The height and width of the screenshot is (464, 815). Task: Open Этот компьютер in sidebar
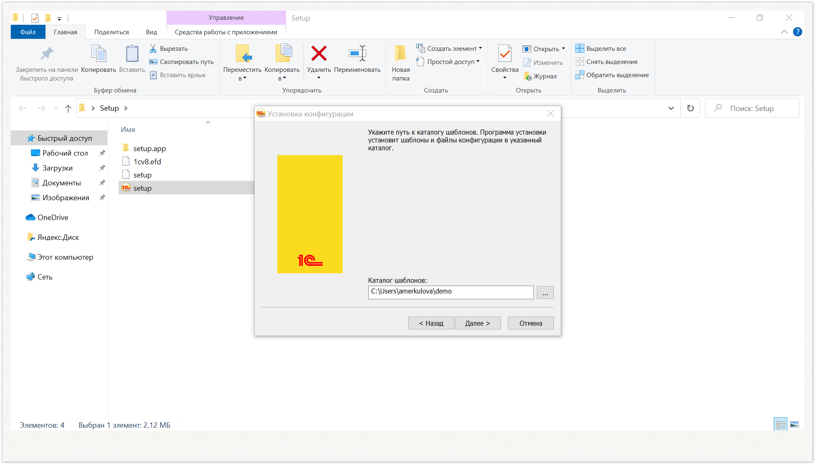(x=60, y=257)
